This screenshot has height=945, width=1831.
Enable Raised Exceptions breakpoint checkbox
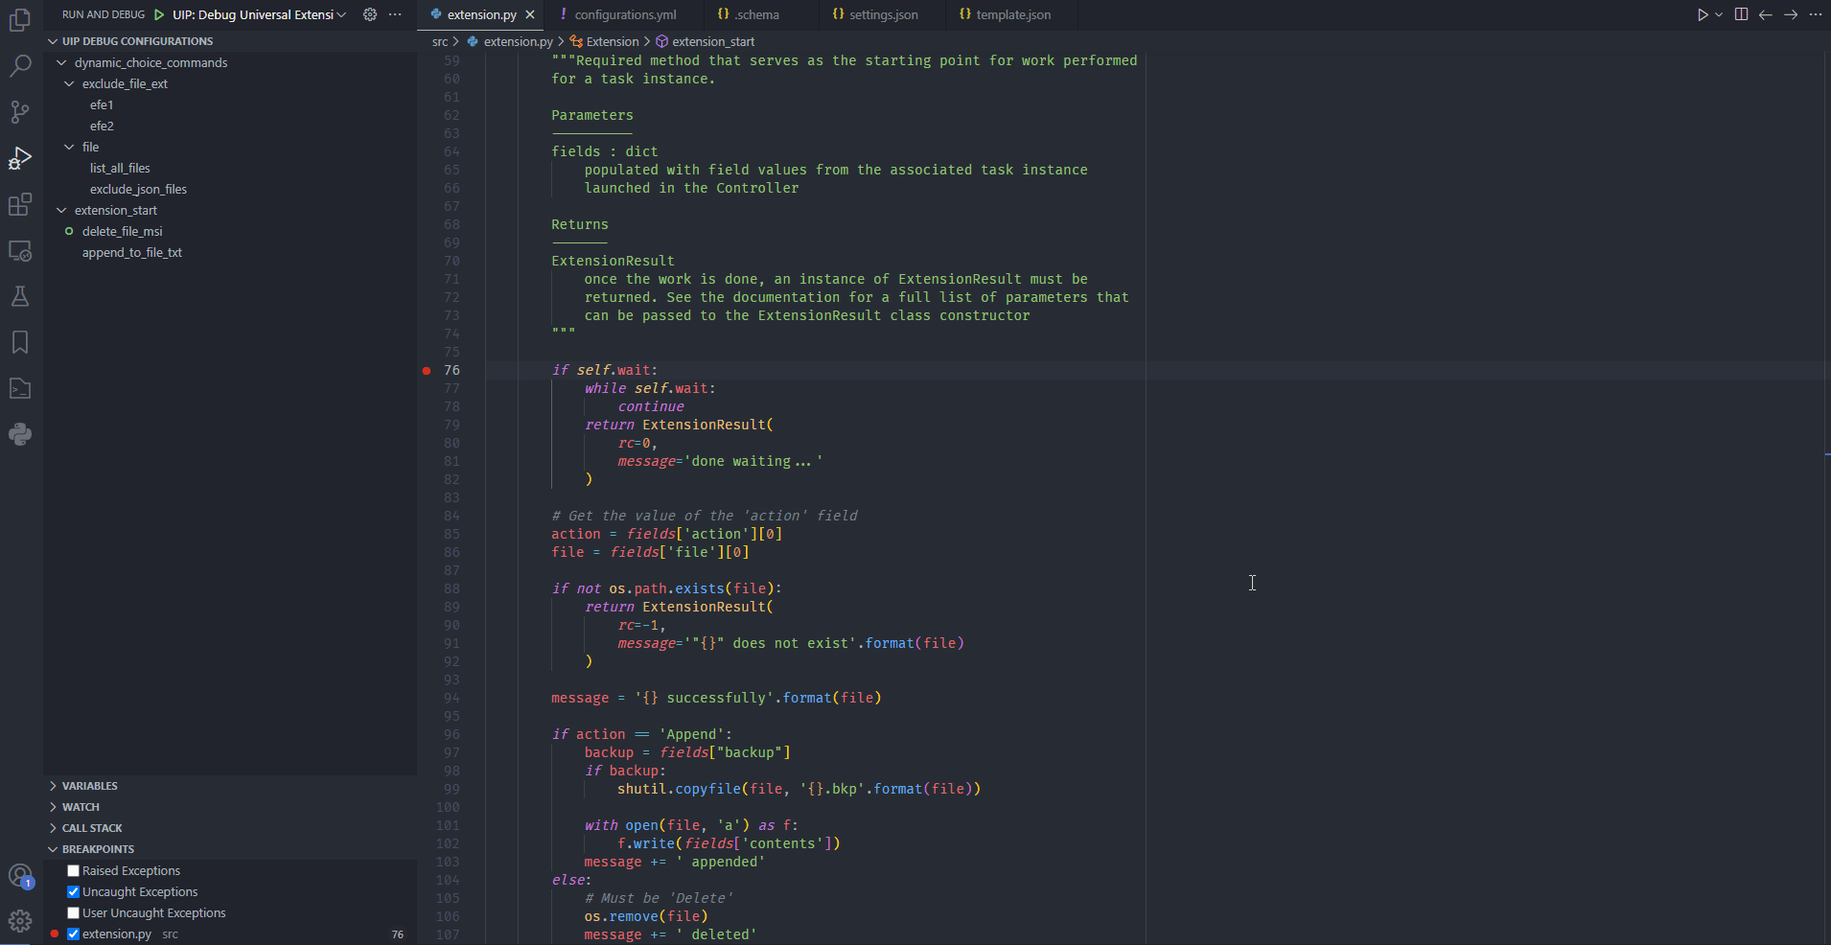tap(74, 871)
